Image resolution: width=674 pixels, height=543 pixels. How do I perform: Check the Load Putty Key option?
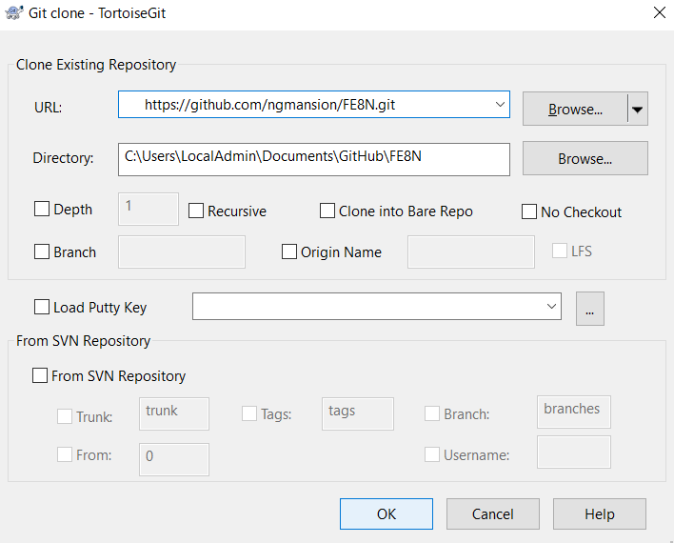[42, 307]
